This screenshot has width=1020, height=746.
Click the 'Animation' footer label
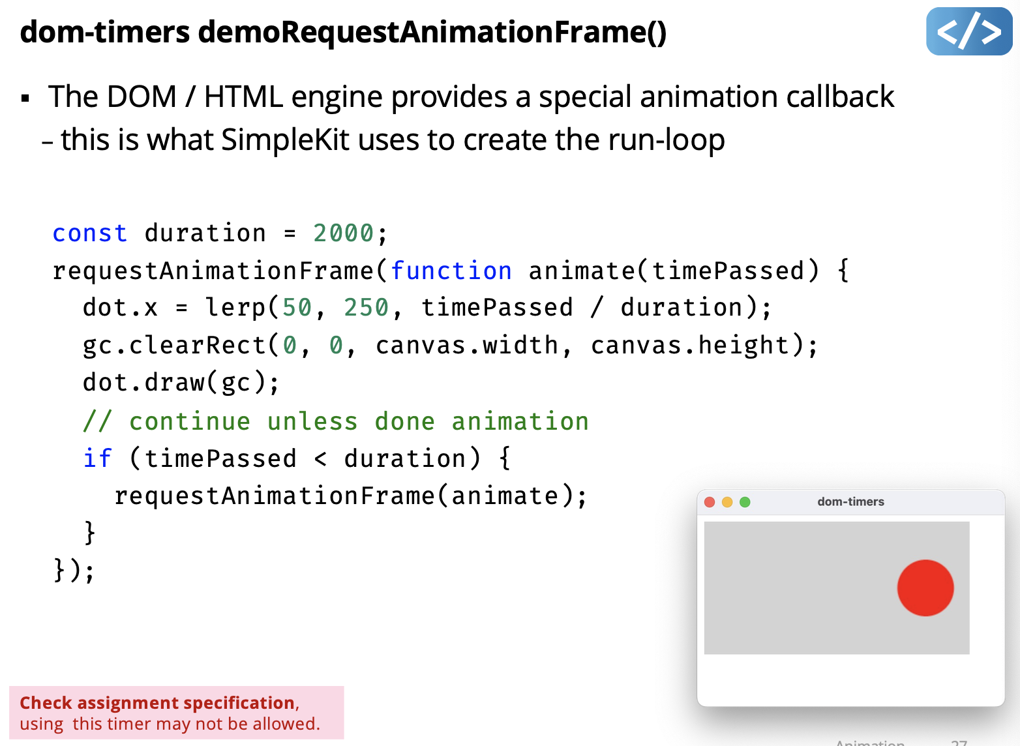[869, 742]
